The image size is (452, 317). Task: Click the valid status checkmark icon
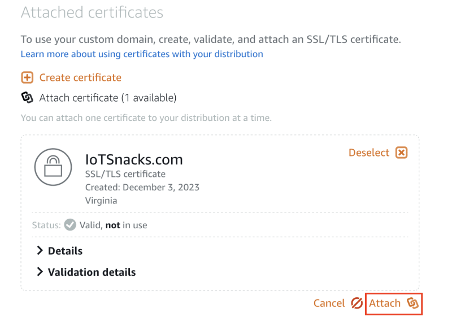point(70,225)
